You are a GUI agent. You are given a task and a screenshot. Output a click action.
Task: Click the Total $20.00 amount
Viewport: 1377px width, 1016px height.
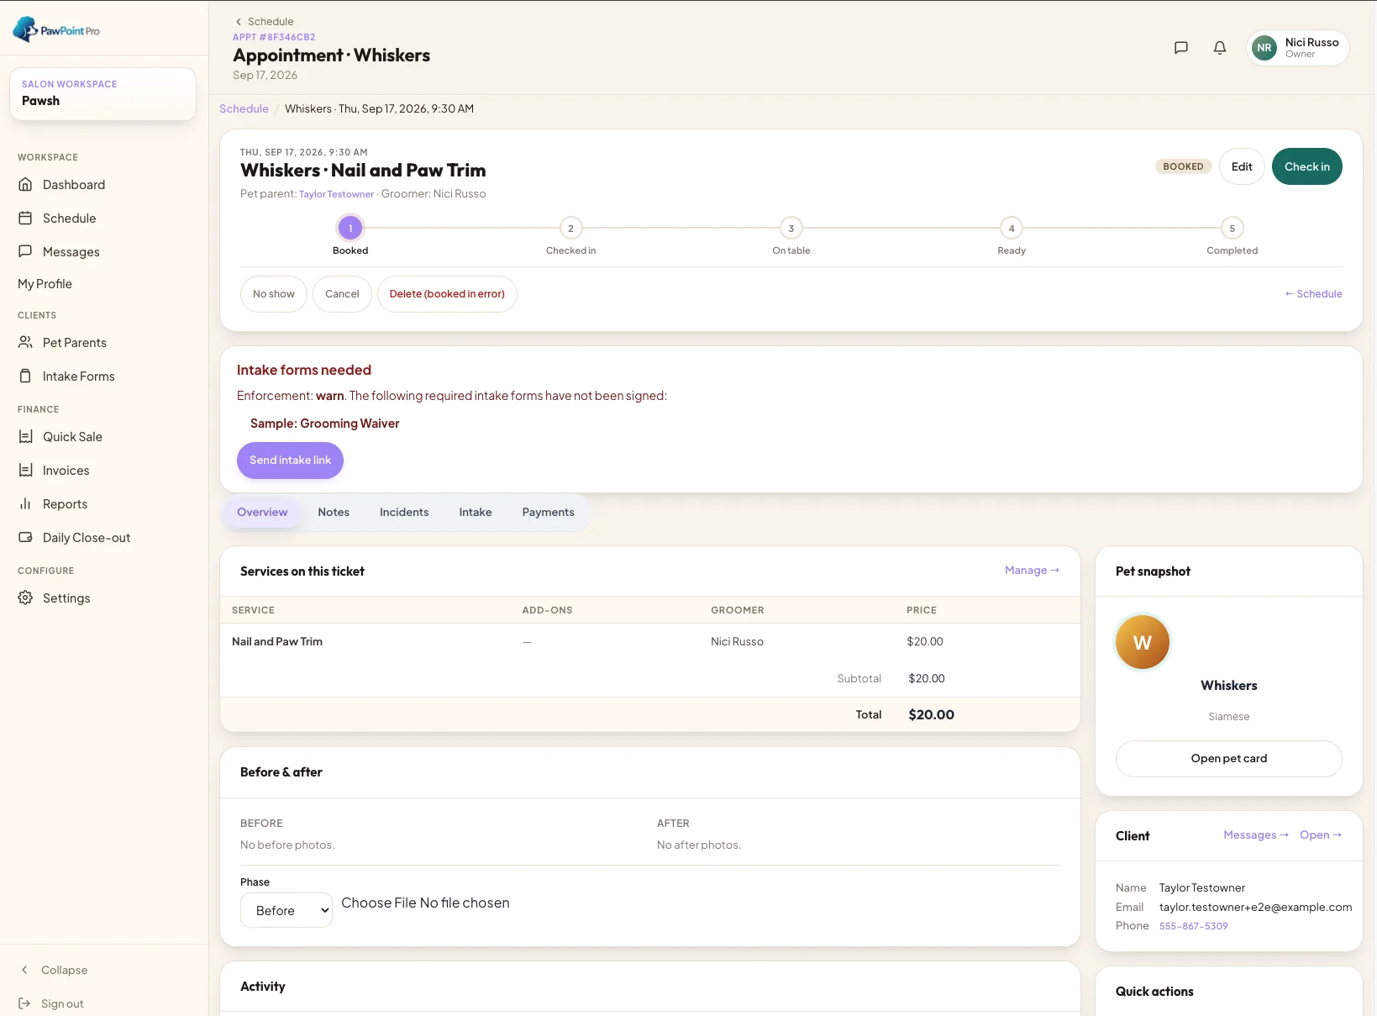pos(932,714)
